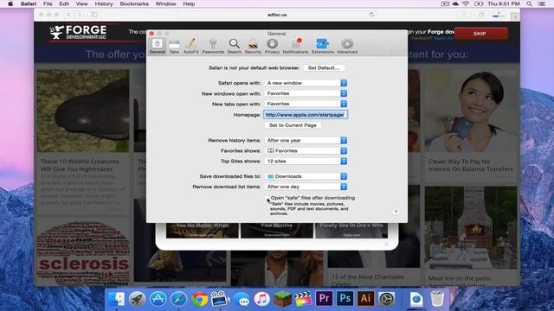Open the Clever Way To Pay article image
The height and width of the screenshot is (311, 554).
tap(471, 111)
